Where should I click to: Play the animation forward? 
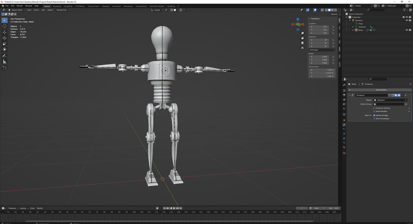tap(174, 208)
